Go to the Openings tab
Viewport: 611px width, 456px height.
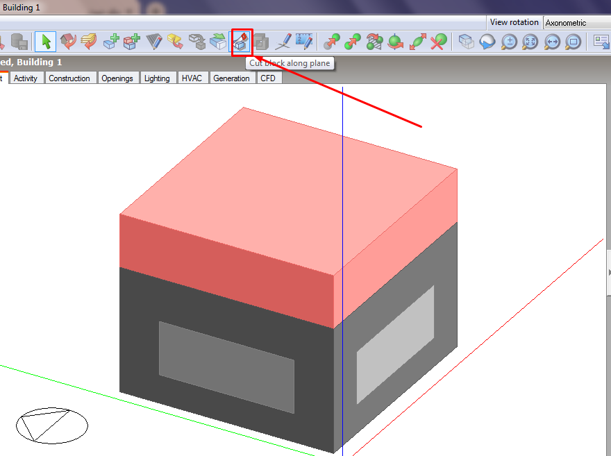117,78
